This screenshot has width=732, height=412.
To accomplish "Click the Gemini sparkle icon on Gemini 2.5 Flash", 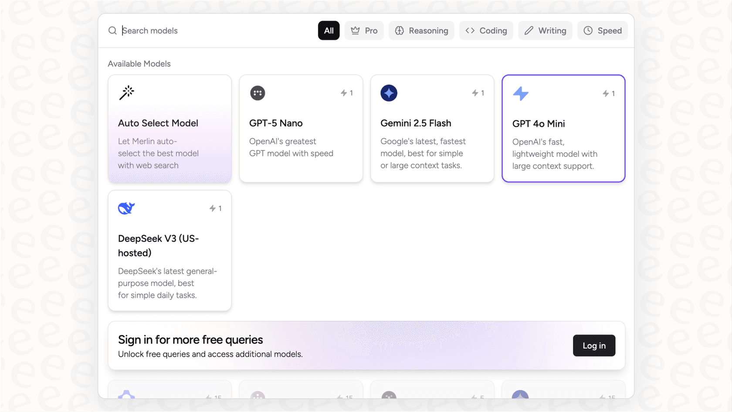I will [x=389, y=93].
